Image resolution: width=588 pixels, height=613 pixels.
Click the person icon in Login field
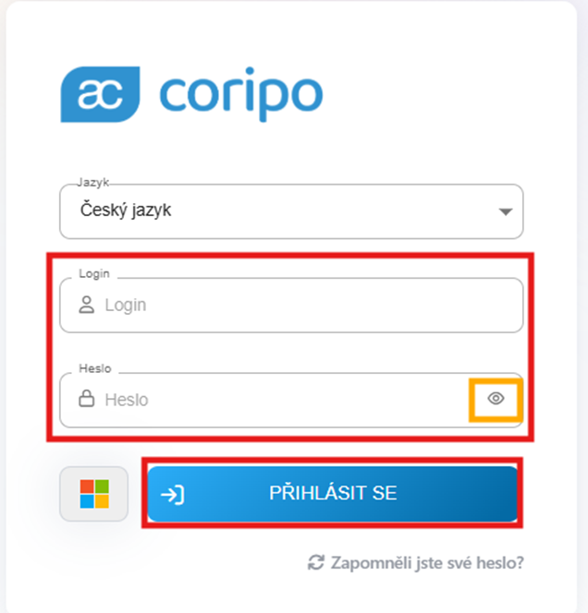(87, 305)
